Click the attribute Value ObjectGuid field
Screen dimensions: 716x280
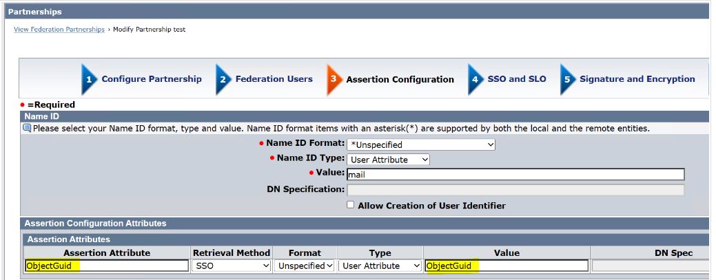click(507, 266)
